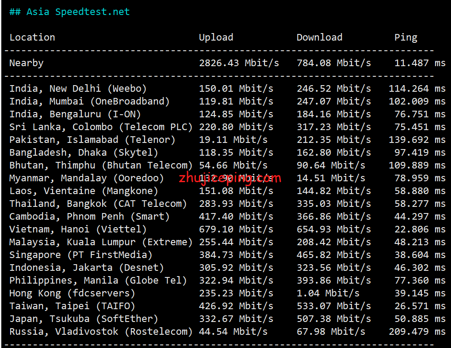The image size is (451, 348).
Task: Click 'Myanmar, Mandalay (Ooredoo)' row
Action: [228, 178]
